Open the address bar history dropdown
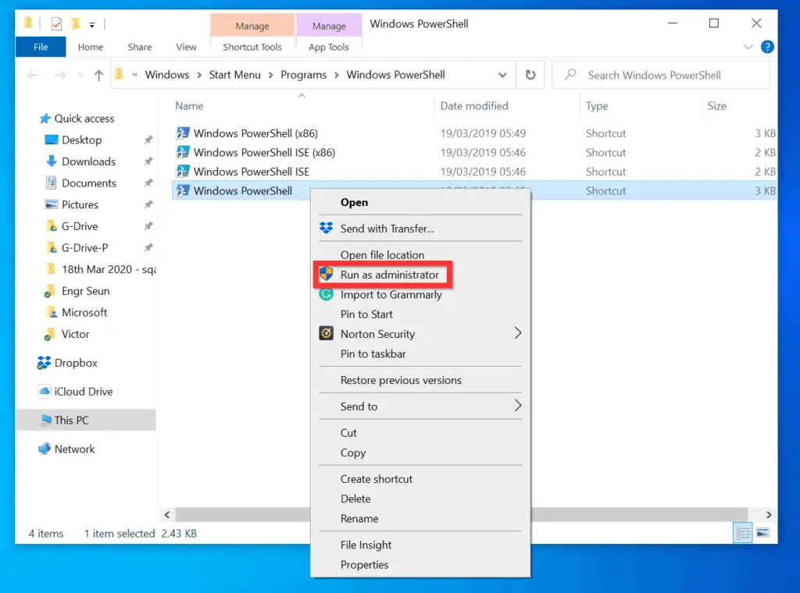This screenshot has width=800, height=593. click(502, 75)
